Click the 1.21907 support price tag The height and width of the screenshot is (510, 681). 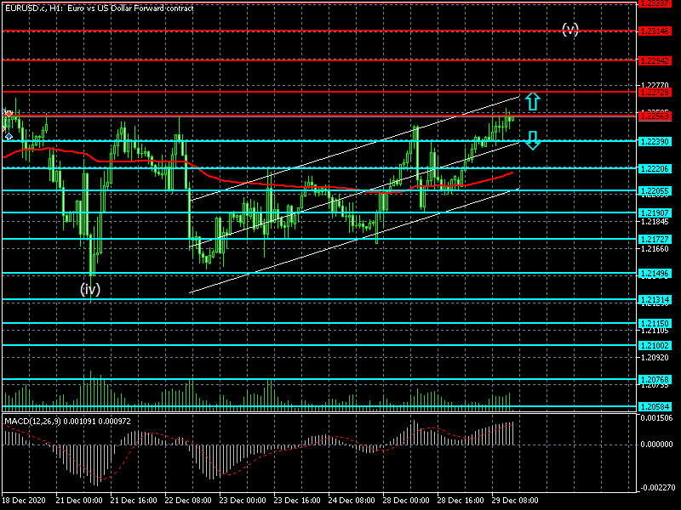655,212
